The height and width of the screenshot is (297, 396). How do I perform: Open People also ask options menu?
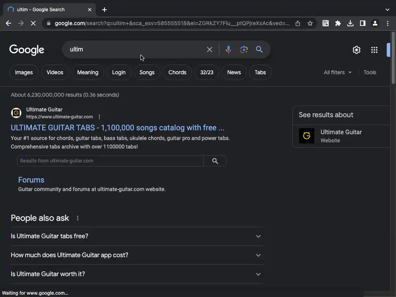tap(77, 218)
